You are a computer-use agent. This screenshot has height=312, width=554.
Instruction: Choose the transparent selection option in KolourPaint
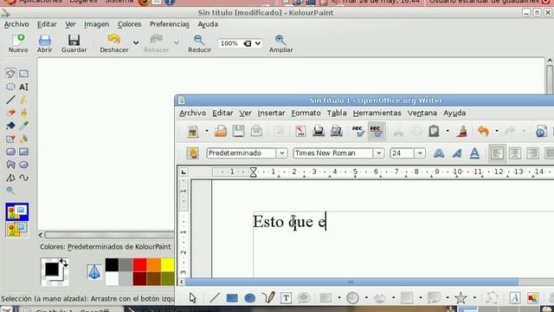pos(17,230)
